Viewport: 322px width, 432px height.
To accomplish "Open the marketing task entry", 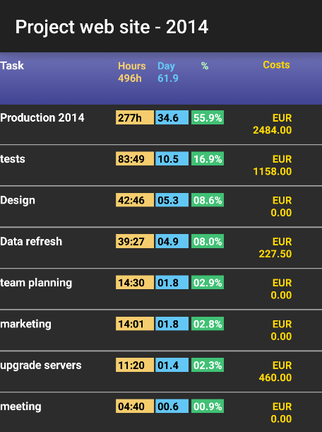I will click(x=161, y=330).
